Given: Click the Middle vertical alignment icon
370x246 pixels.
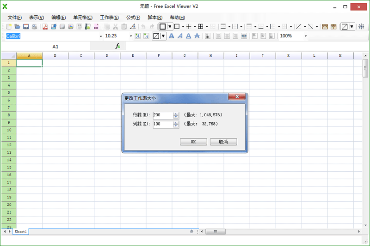Looking at the screenshot, I should [x=263, y=36].
